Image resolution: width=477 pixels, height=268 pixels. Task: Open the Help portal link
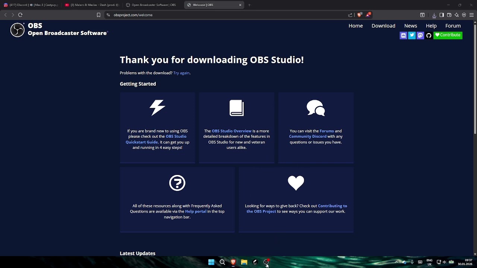tap(196, 211)
